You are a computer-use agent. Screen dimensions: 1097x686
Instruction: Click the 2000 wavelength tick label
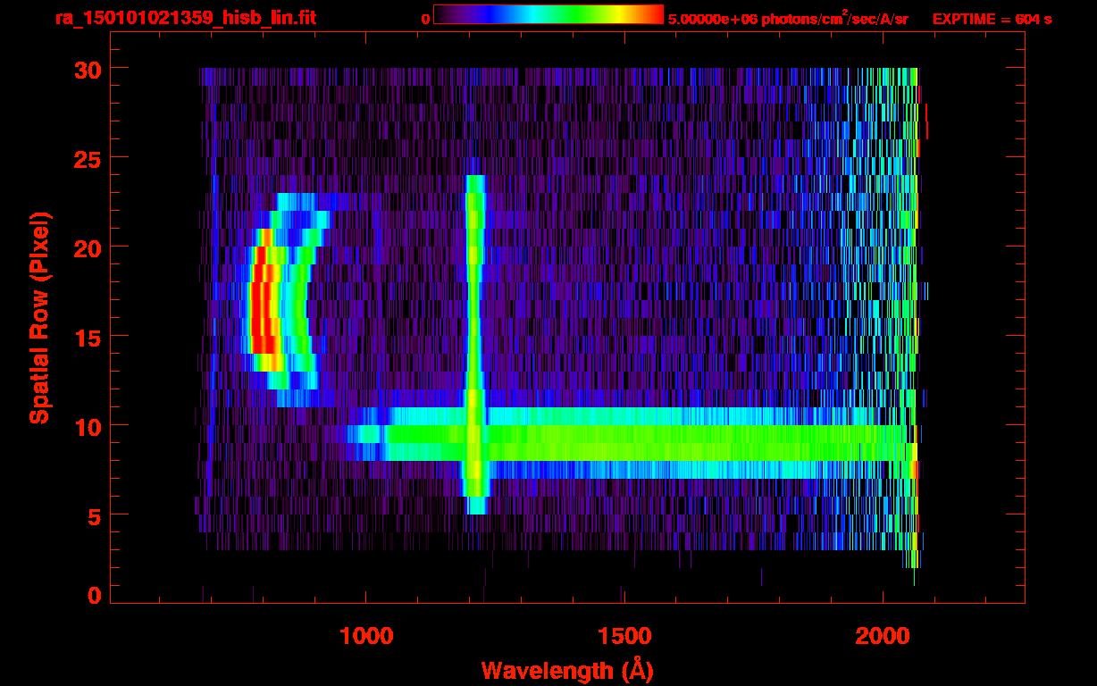coord(883,636)
